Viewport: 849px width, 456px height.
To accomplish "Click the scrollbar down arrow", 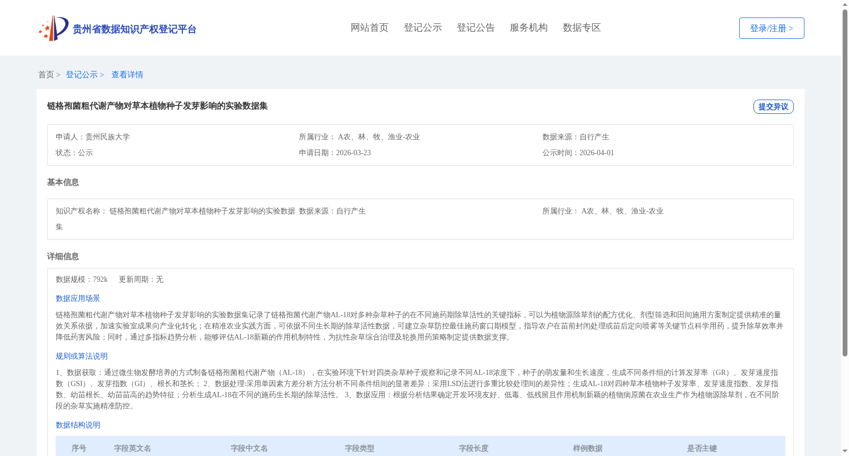I will [x=845, y=451].
